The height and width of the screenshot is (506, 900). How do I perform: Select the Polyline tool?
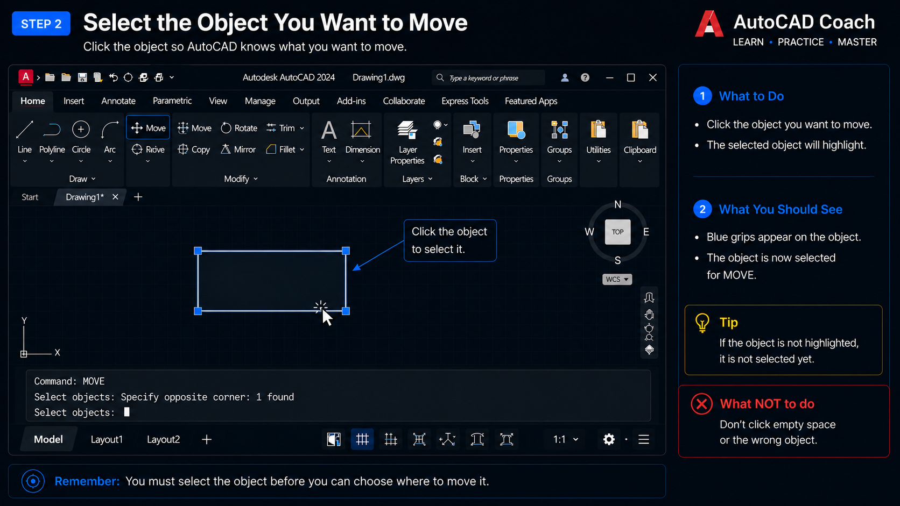[52, 137]
